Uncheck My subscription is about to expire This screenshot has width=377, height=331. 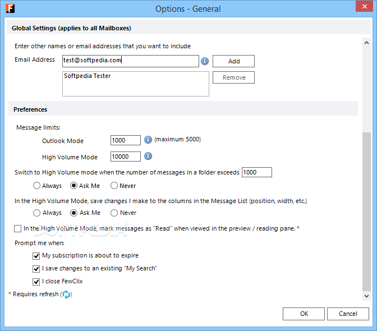36,256
